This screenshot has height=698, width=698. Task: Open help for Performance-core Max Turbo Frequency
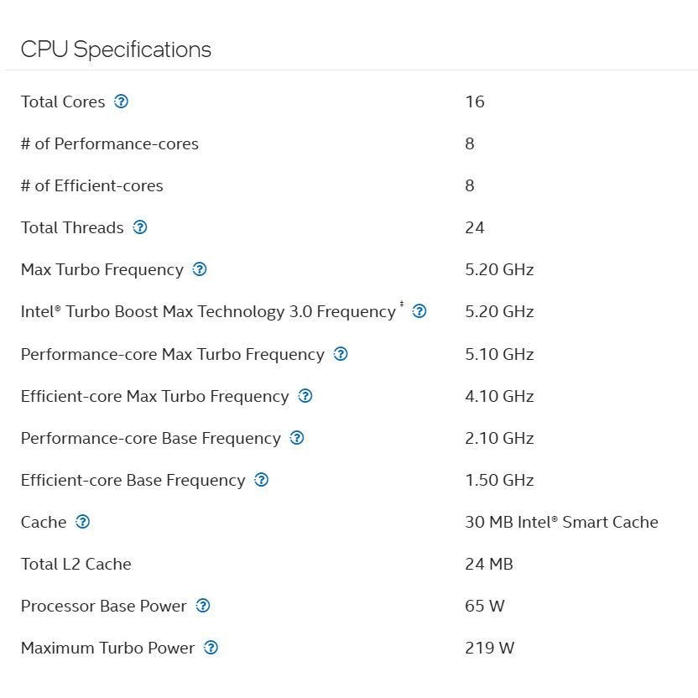pyautogui.click(x=341, y=354)
